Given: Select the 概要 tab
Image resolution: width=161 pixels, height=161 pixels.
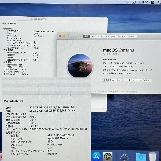Looking at the screenshot, I should point(86,36).
